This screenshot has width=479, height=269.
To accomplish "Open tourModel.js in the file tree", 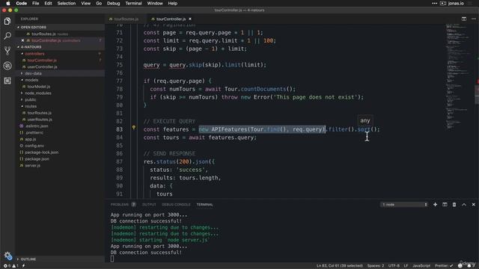I will click(38, 87).
